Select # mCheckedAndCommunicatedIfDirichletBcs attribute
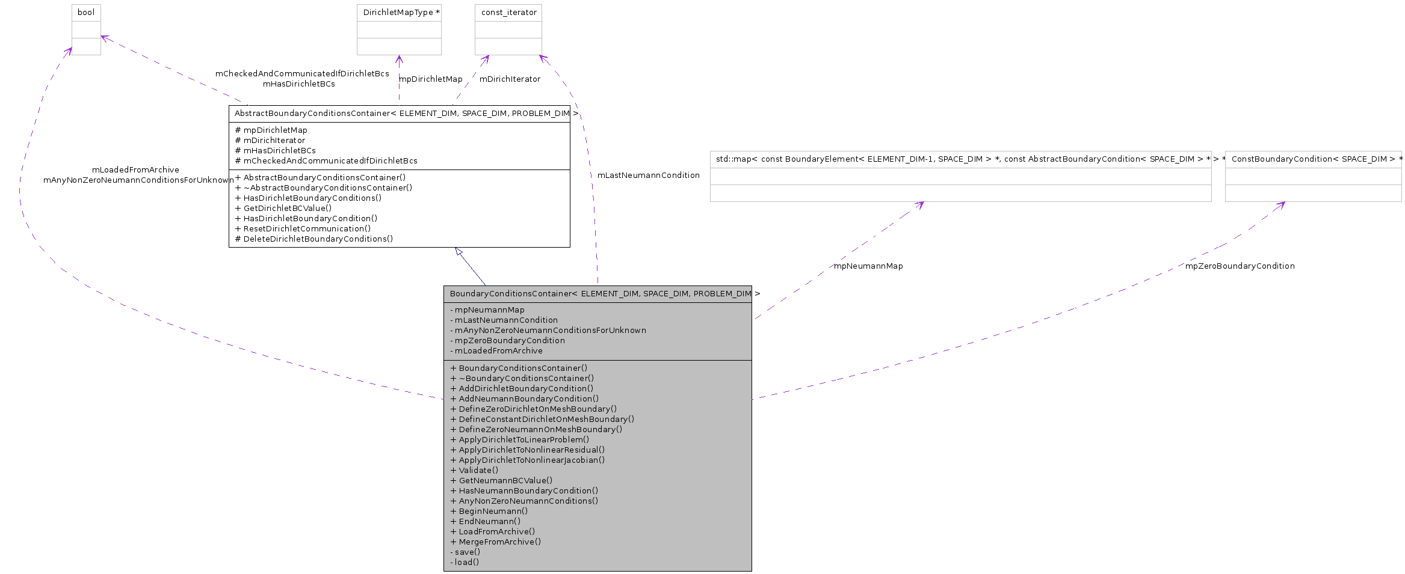Viewport: 1405px width, 574px height. [x=326, y=161]
